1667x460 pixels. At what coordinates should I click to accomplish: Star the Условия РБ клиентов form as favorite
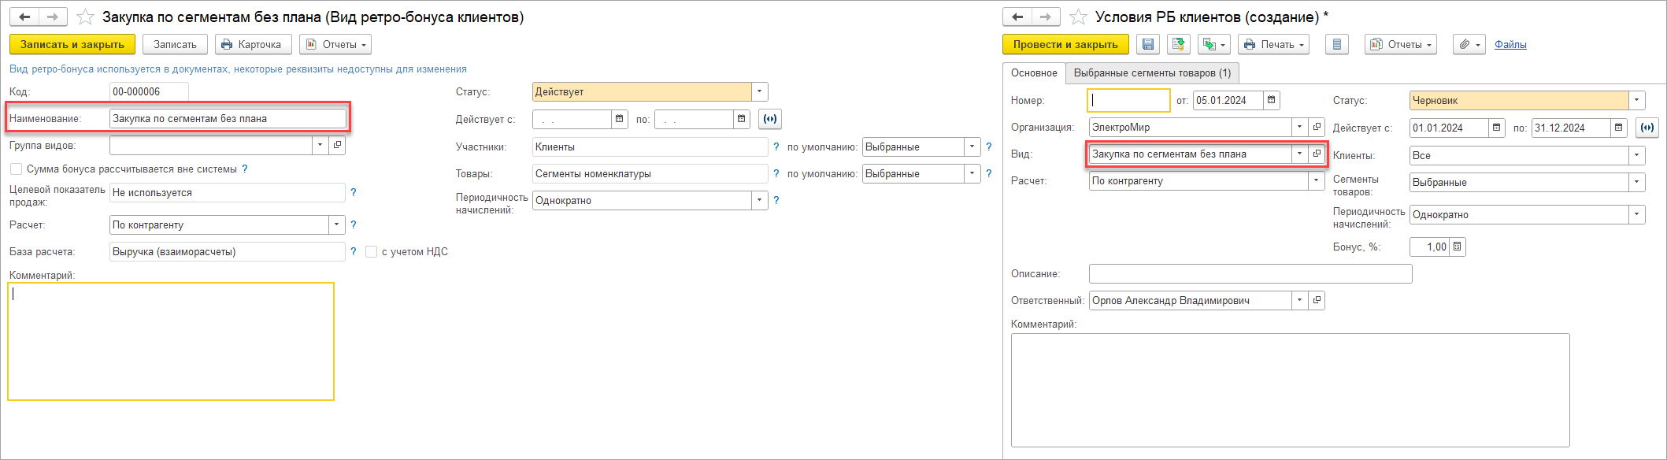1079,17
